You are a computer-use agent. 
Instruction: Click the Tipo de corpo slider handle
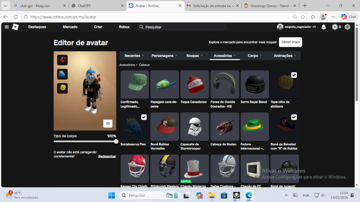click(116, 141)
